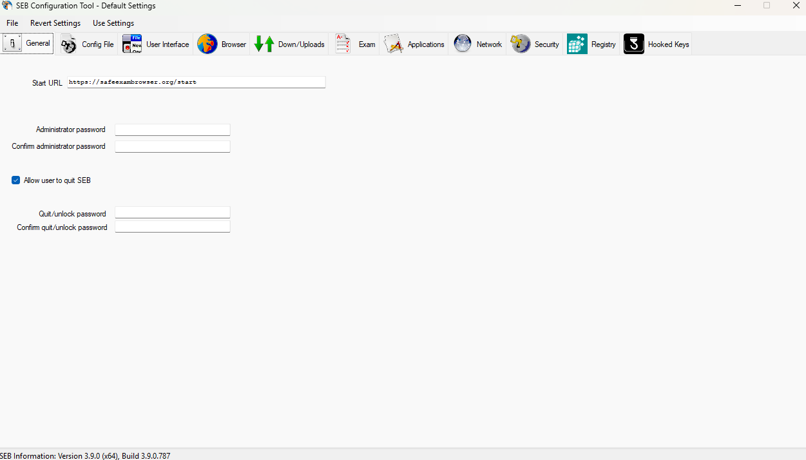Open the Browser tab
Screen dimensions: 806x460
(x=222, y=44)
